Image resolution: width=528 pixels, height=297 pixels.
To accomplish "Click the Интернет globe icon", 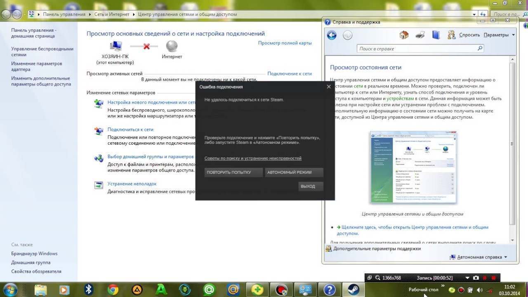I will click(172, 46).
